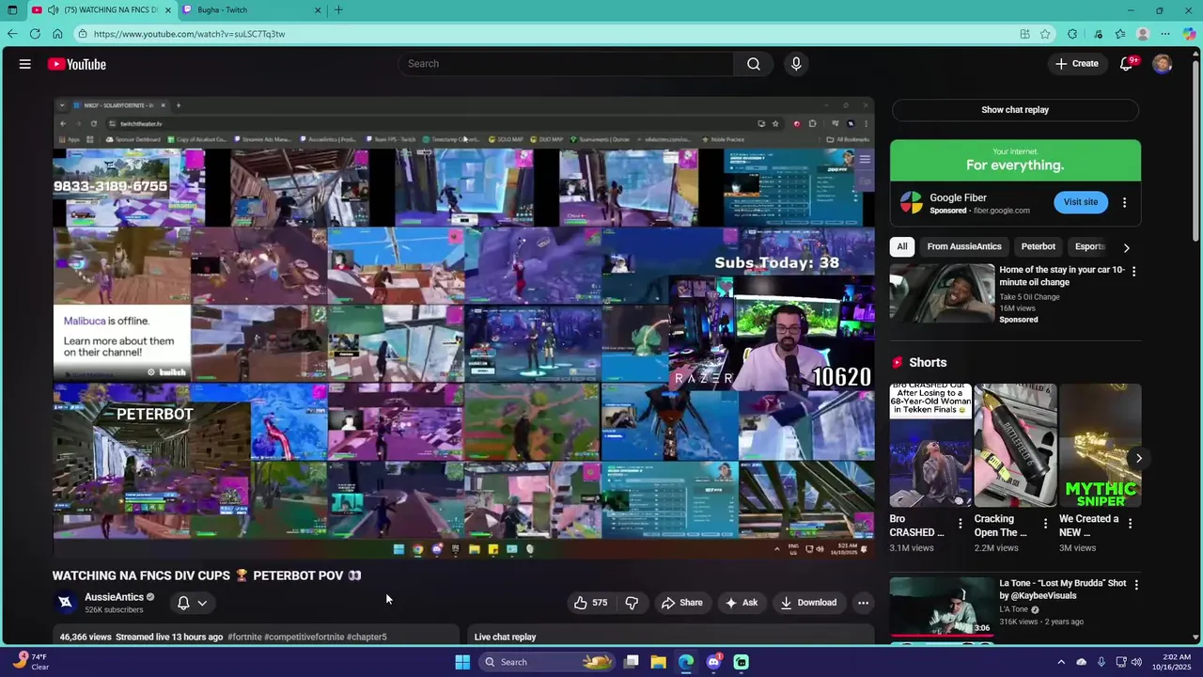Screen dimensions: 1203x677
Task: Open Google Fiber ad options menu
Action: (1124, 202)
